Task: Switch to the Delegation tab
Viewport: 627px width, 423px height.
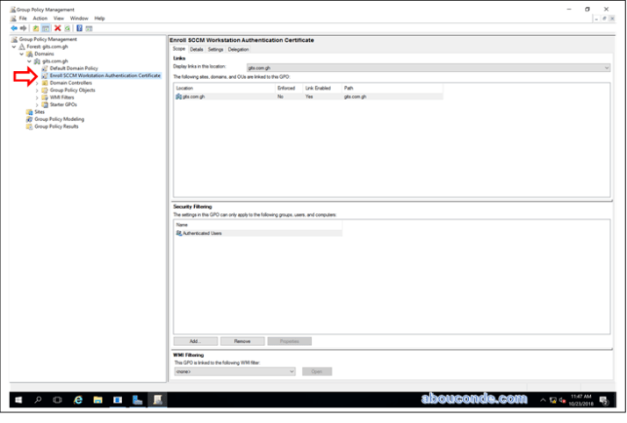Action: click(x=238, y=49)
